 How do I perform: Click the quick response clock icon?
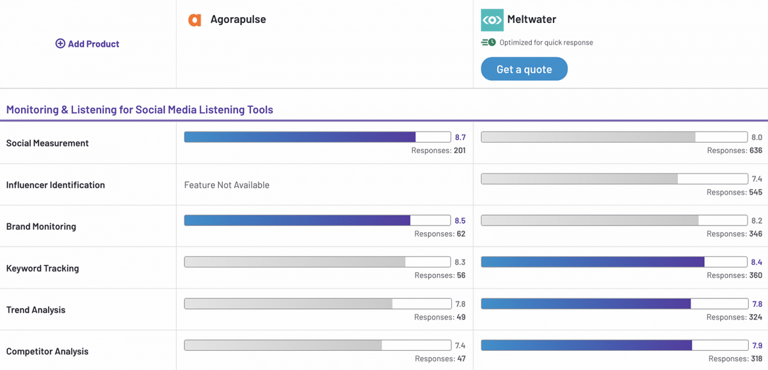tap(488, 42)
